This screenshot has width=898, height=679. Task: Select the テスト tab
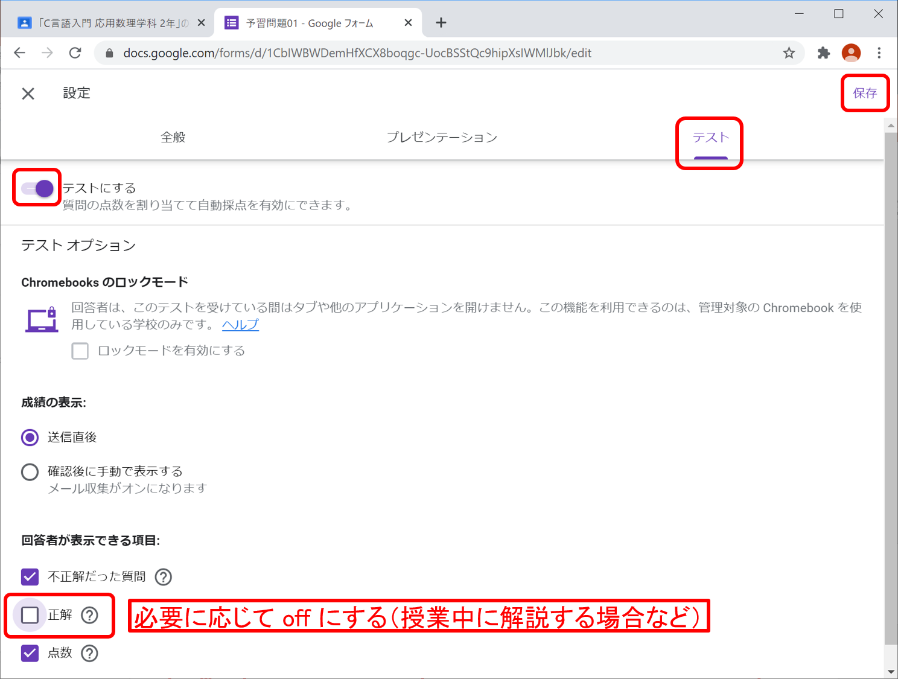point(710,138)
